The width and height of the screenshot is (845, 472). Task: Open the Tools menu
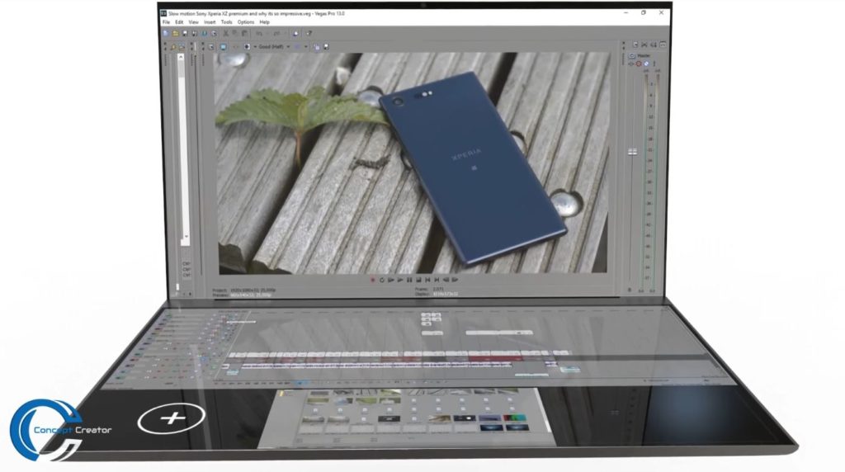pos(226,22)
